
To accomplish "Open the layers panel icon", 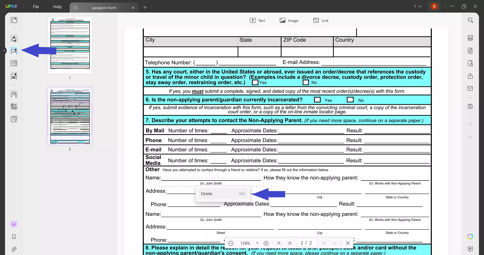I will 14,224.
